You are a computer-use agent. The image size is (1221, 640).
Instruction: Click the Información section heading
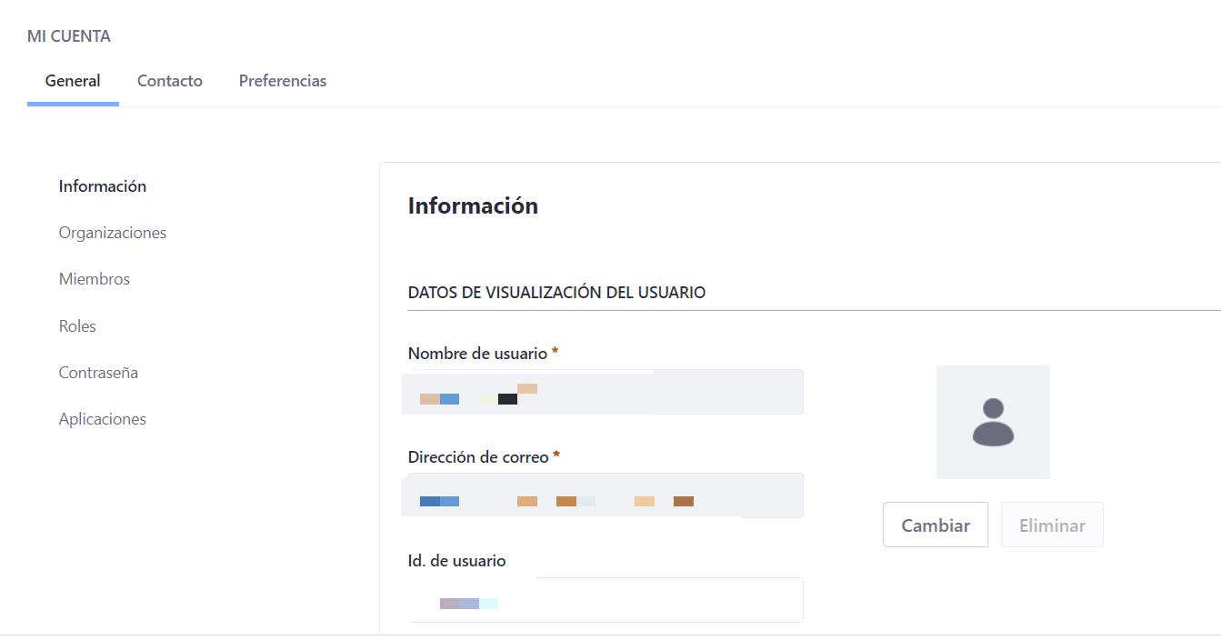pos(473,205)
